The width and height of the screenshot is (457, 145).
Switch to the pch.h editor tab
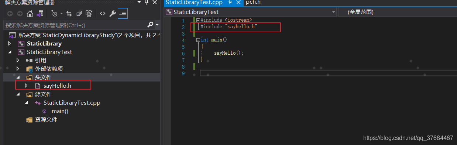[x=253, y=3]
